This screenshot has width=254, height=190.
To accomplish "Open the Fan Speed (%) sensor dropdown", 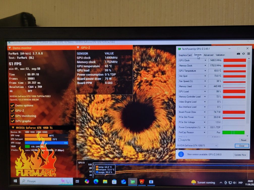I will [205, 81].
